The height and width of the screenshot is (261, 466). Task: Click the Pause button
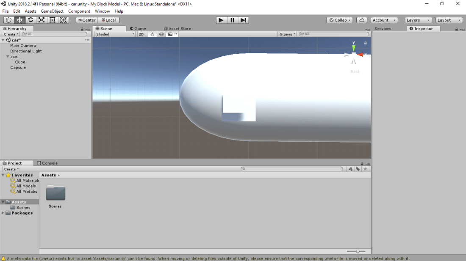[x=232, y=20]
